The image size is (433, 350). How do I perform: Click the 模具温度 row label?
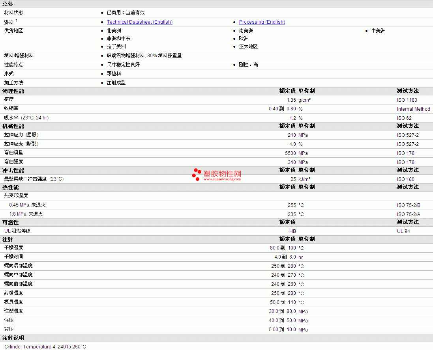[13, 302]
